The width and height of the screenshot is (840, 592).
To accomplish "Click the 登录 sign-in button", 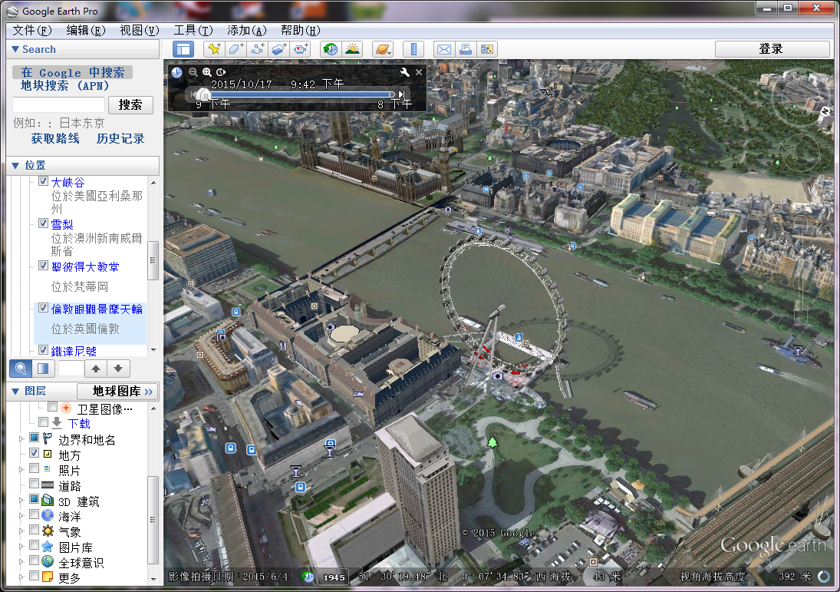I will point(772,49).
